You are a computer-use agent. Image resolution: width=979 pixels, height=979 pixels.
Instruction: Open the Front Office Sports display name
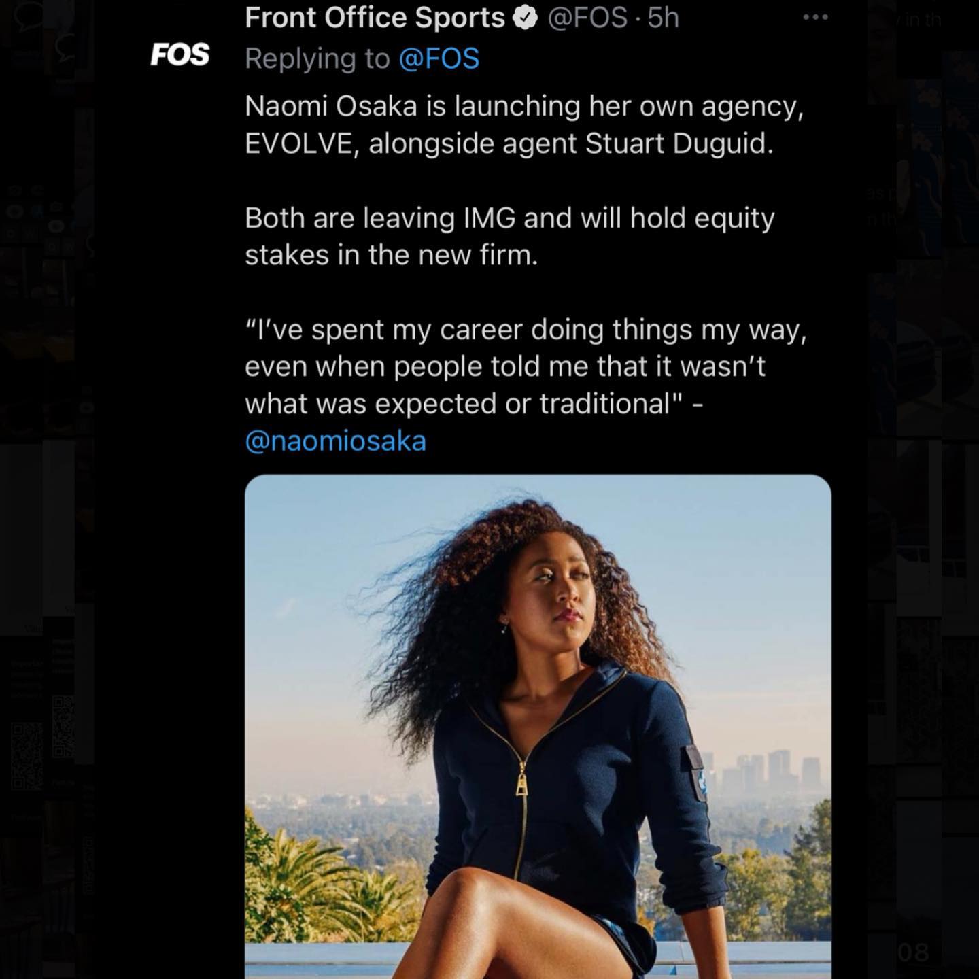click(375, 18)
